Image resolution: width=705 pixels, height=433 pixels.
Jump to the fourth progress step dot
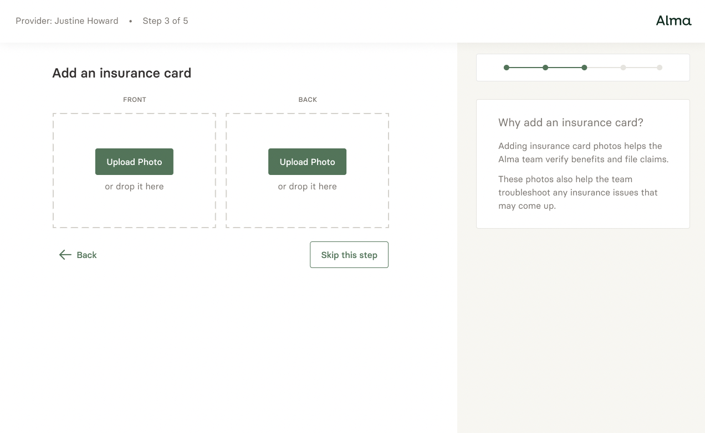click(x=623, y=68)
